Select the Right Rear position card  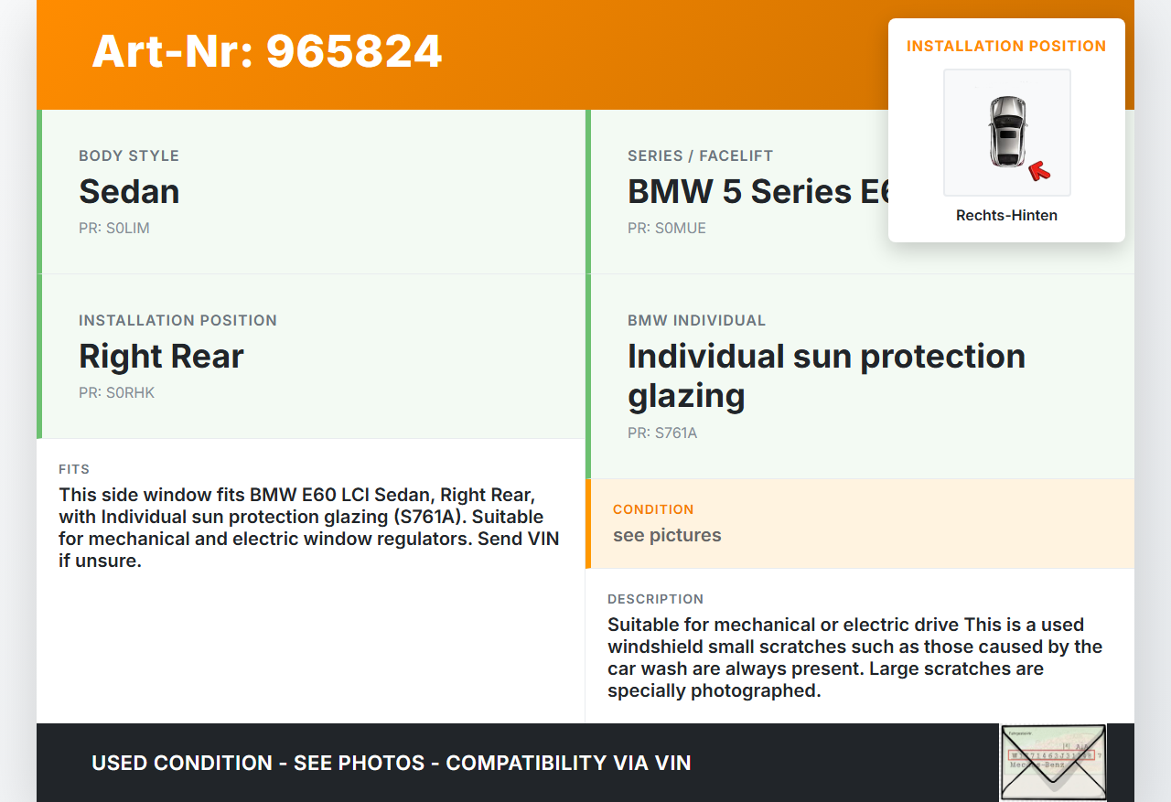pos(311,357)
